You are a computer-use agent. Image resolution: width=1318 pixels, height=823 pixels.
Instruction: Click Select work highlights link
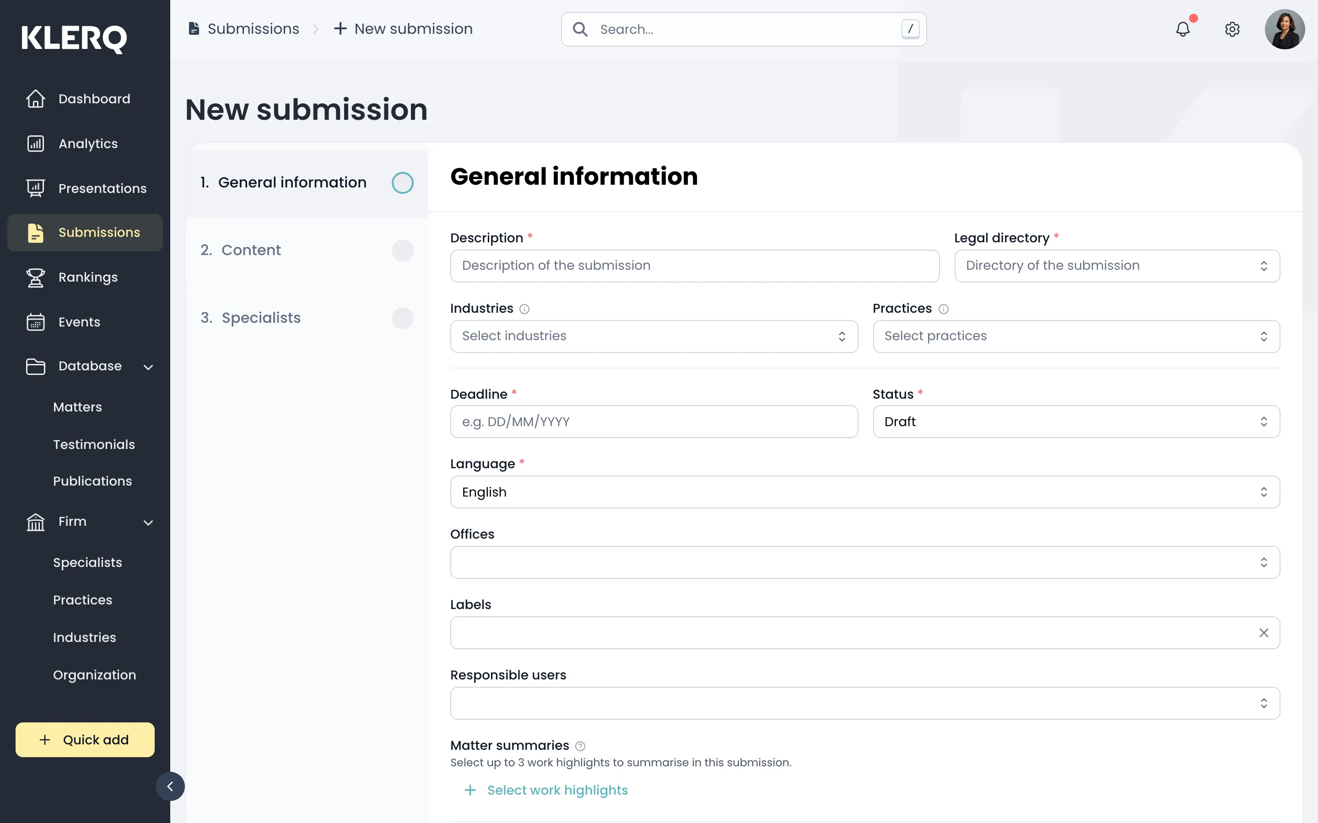(x=557, y=791)
